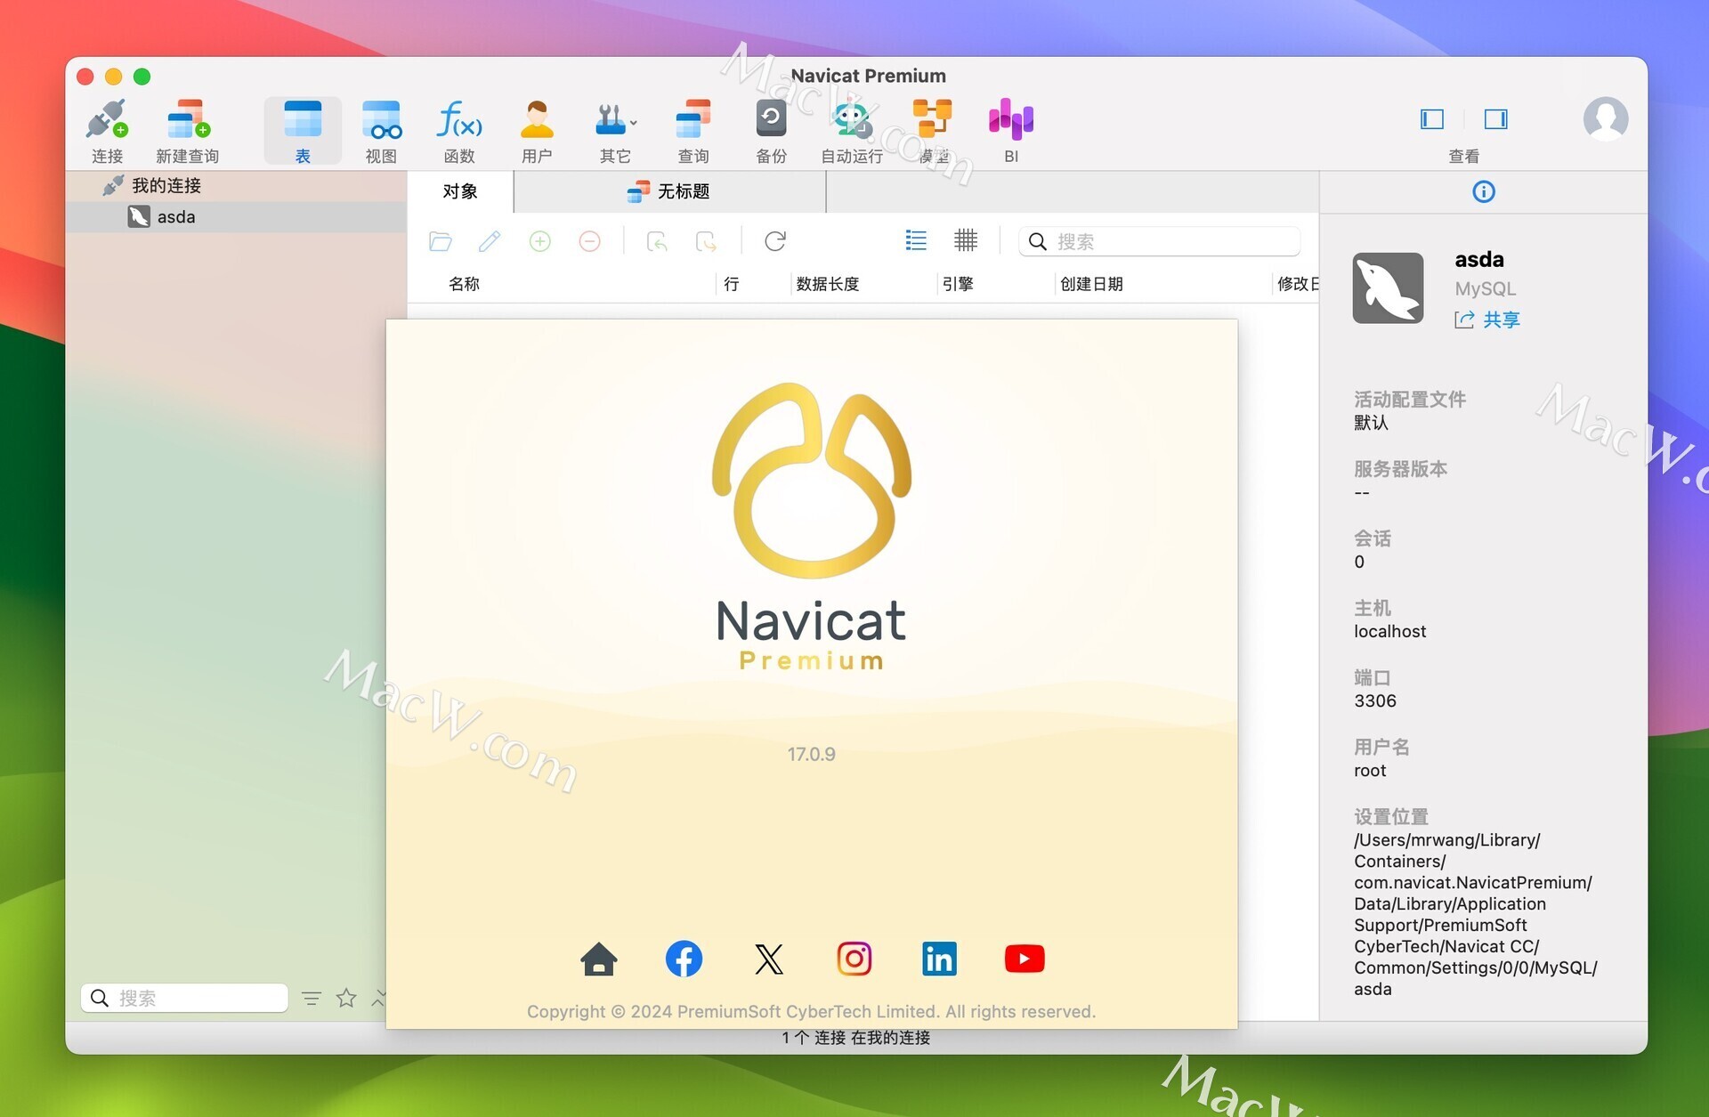The height and width of the screenshot is (1117, 1709).
Task: Click the delete table minus icon
Action: [589, 241]
